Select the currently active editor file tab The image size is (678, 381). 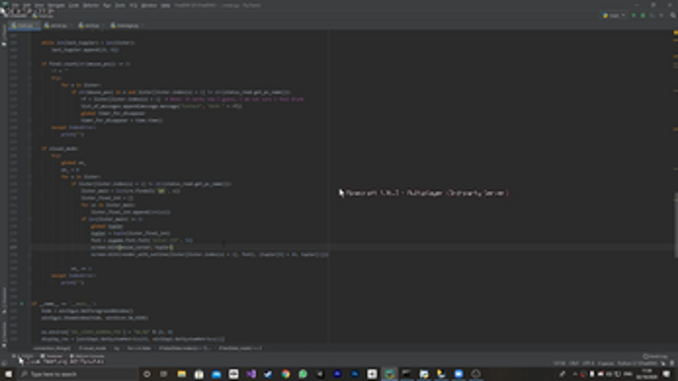point(24,26)
